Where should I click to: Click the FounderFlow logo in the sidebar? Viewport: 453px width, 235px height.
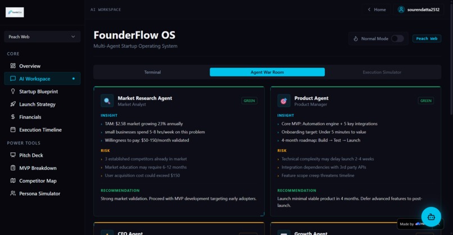[x=15, y=12]
